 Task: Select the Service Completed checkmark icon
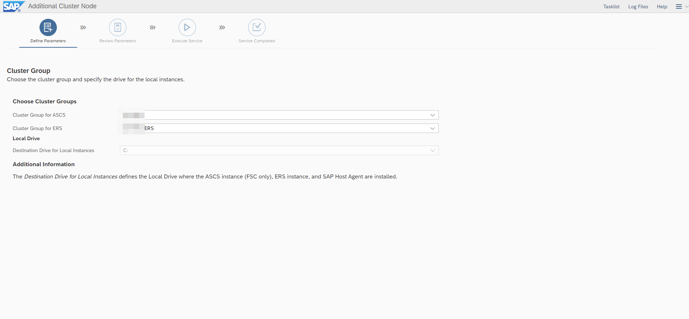click(x=257, y=27)
